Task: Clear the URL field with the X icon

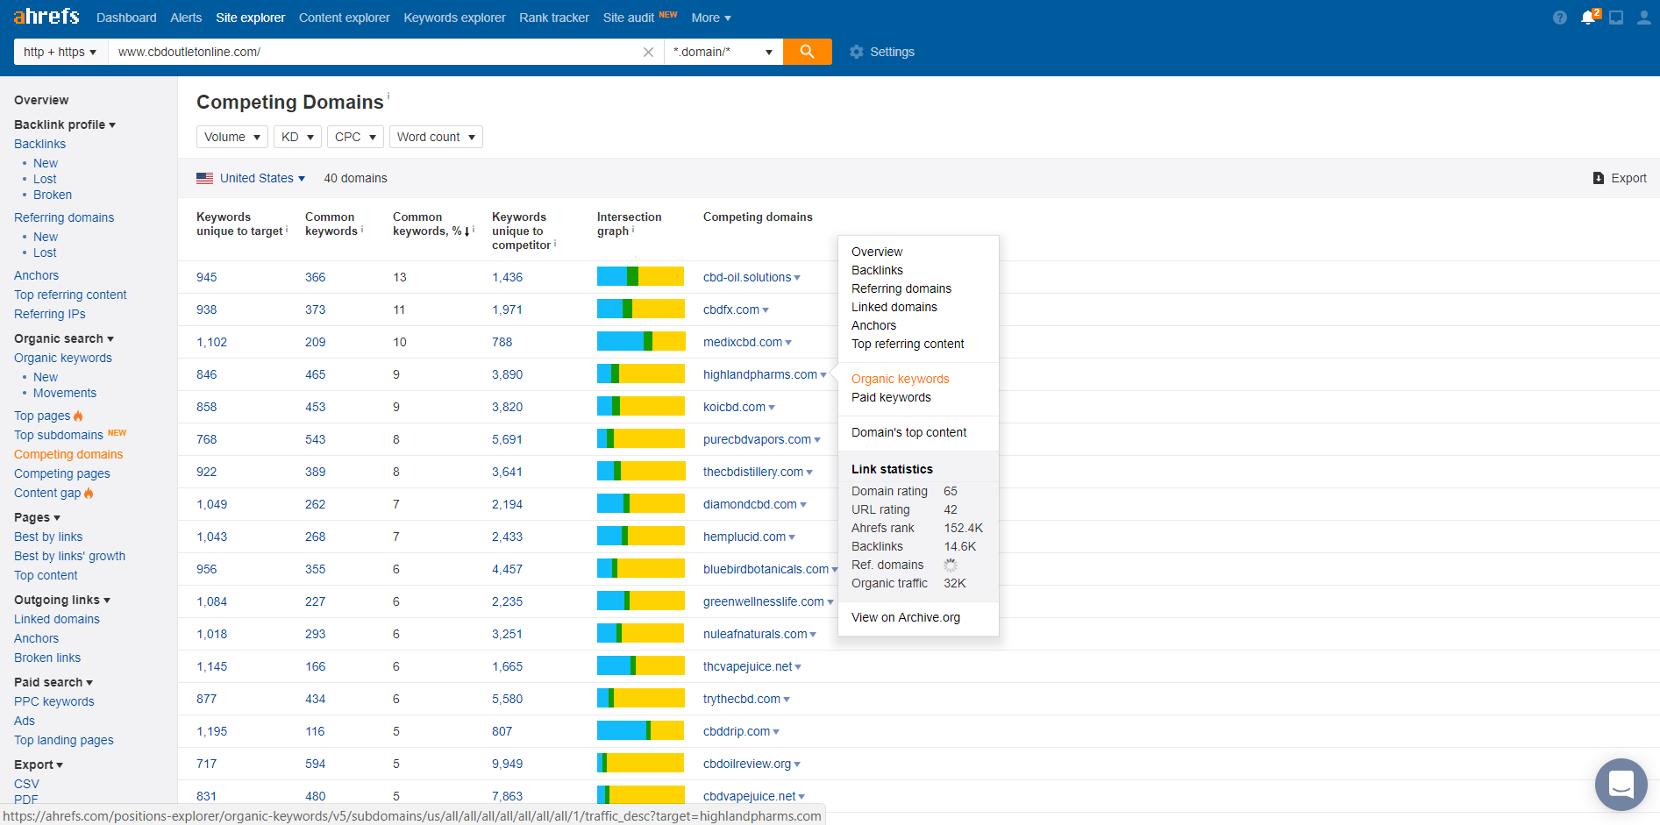Action: [648, 52]
